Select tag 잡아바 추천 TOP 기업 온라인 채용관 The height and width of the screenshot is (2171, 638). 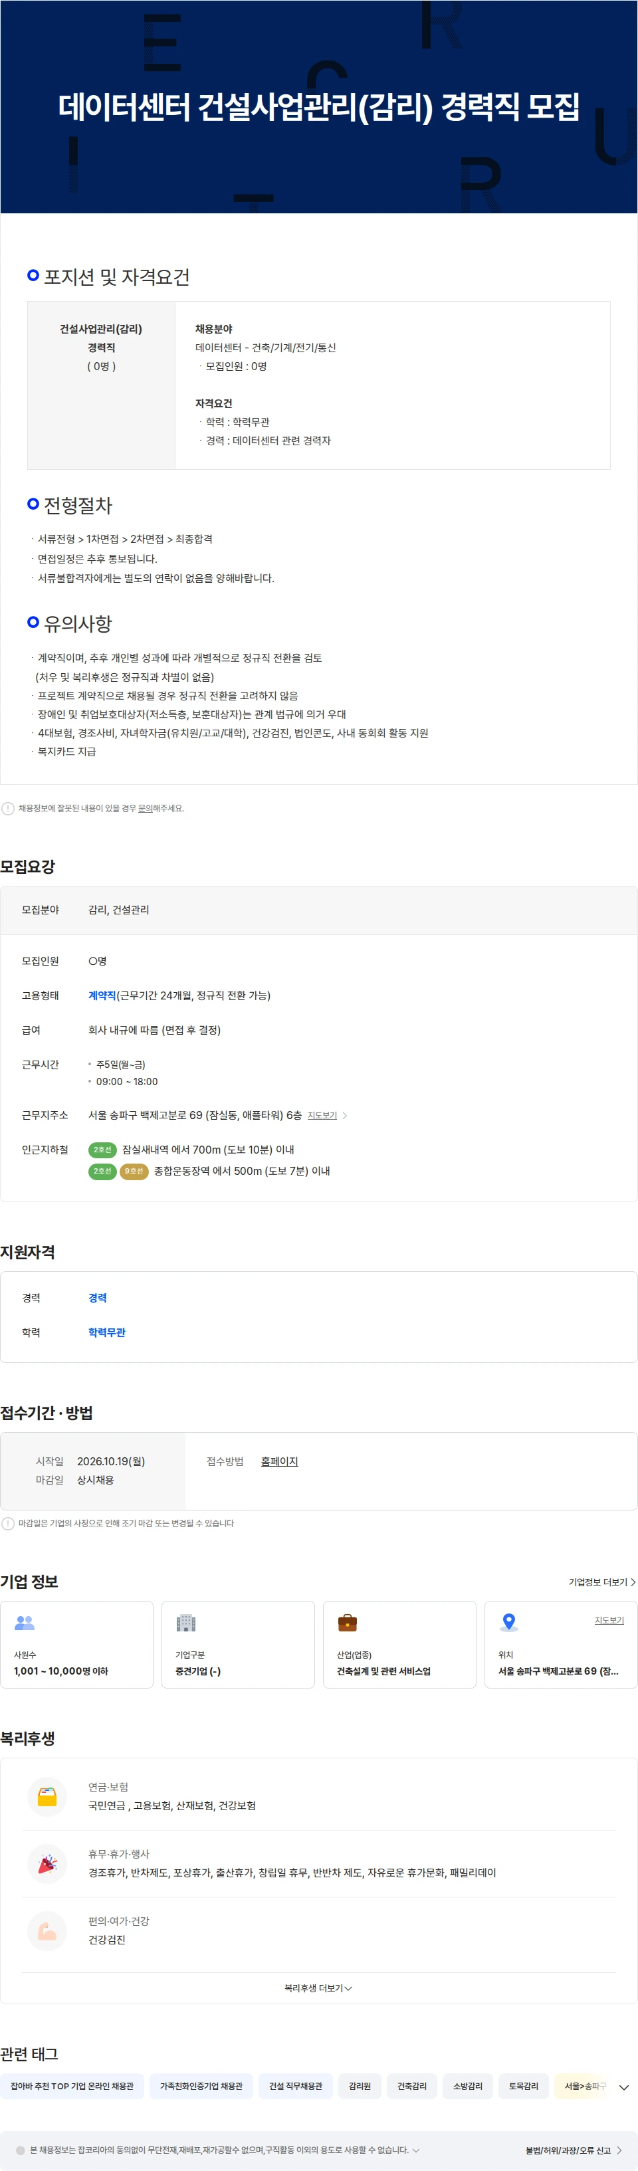[x=72, y=2086]
